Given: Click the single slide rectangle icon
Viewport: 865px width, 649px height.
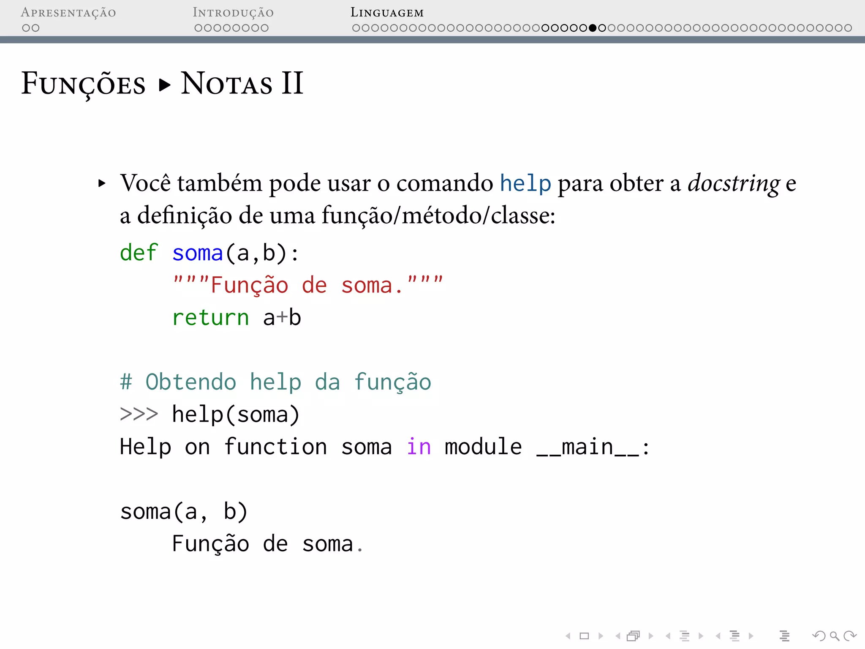Looking at the screenshot, I should click(x=584, y=636).
